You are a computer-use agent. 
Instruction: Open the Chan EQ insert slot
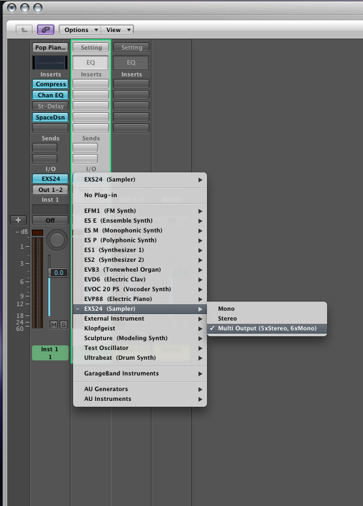point(50,95)
